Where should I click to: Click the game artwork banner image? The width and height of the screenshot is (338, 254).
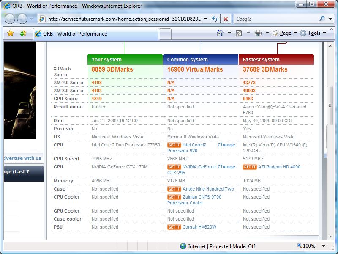20,90
